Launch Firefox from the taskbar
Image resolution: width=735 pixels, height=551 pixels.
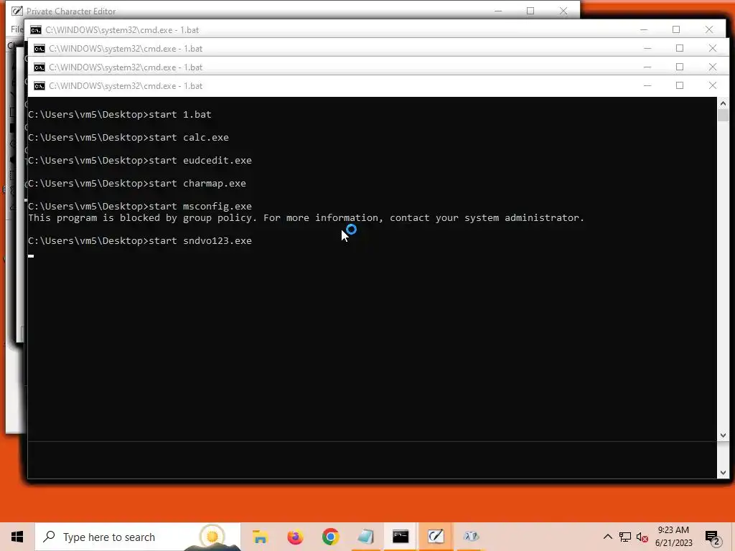295,537
